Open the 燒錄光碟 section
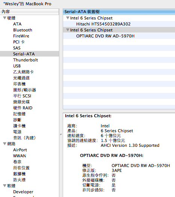175x197 pixels. click(21, 102)
